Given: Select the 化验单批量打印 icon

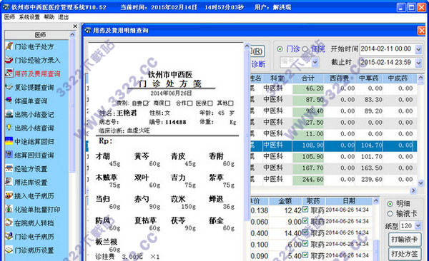Looking at the screenshot, I should 9,209.
